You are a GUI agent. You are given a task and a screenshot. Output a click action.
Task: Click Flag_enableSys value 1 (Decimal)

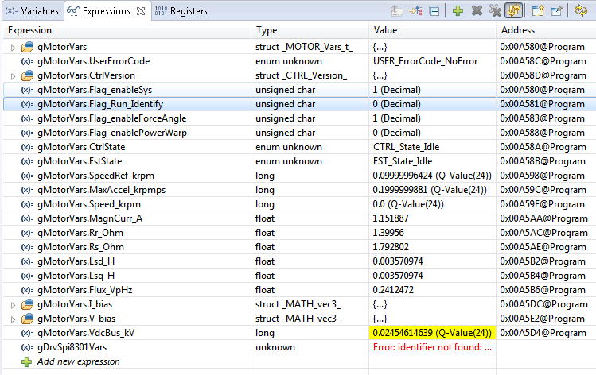coord(396,90)
